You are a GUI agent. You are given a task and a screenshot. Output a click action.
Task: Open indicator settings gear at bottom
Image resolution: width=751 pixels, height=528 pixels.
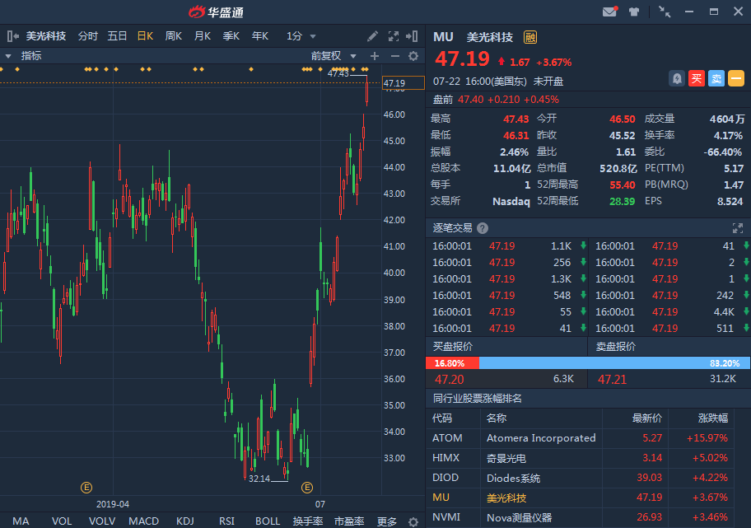413,521
